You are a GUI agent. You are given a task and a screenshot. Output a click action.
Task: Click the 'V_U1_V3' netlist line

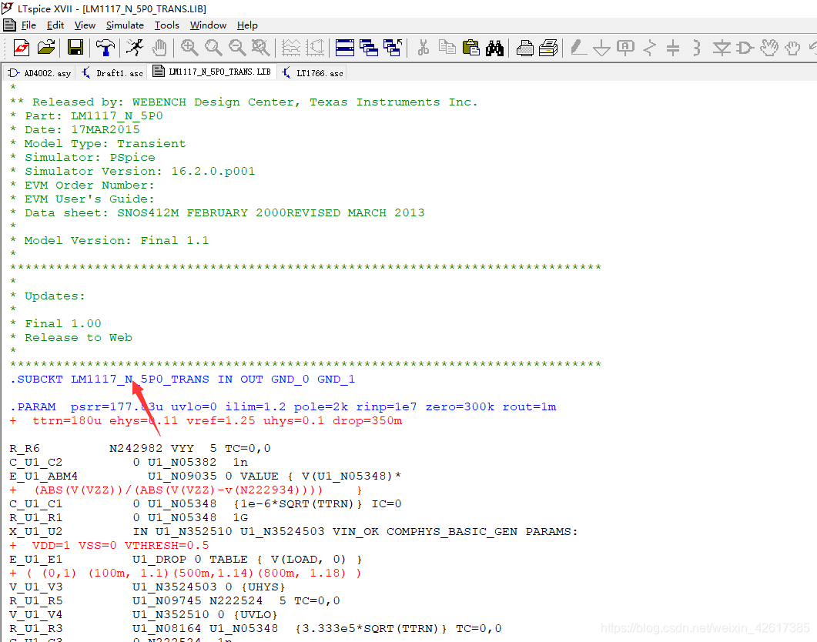[147, 587]
